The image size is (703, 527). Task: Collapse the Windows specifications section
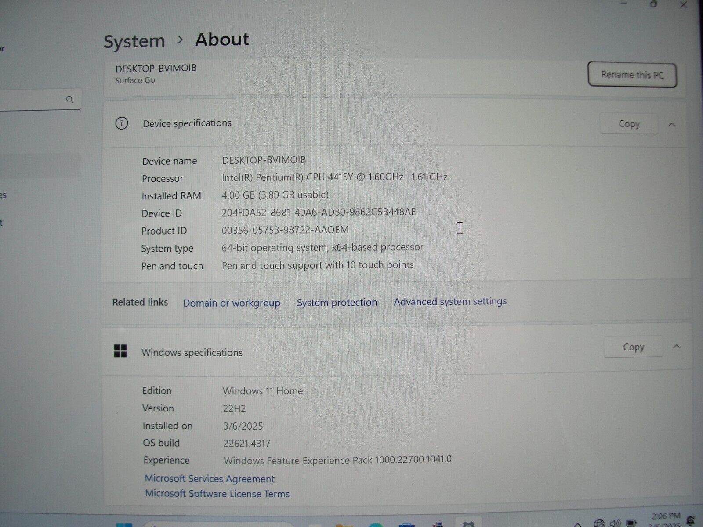(x=677, y=347)
